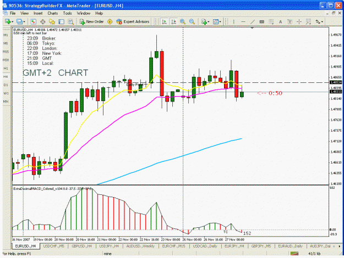This screenshot has height=258, width=344.
Task: Switch to the GBPJPY,M5 chart tab
Action: pos(261,246)
